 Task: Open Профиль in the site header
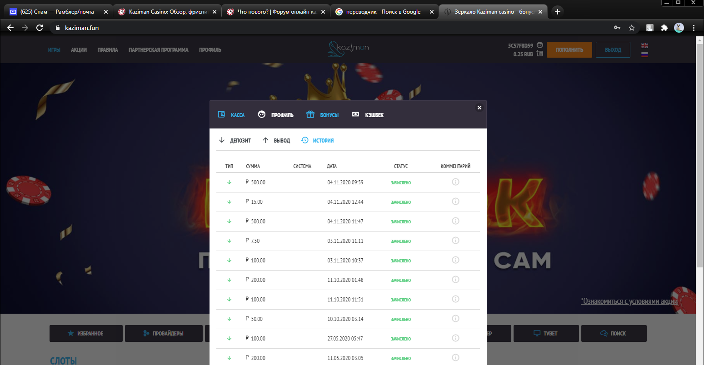click(x=210, y=50)
